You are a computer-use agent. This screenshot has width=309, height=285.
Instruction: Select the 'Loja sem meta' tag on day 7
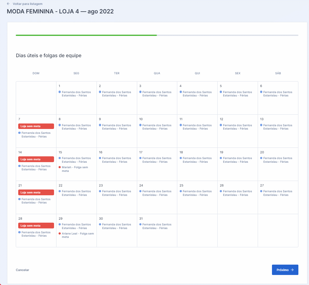(36, 126)
